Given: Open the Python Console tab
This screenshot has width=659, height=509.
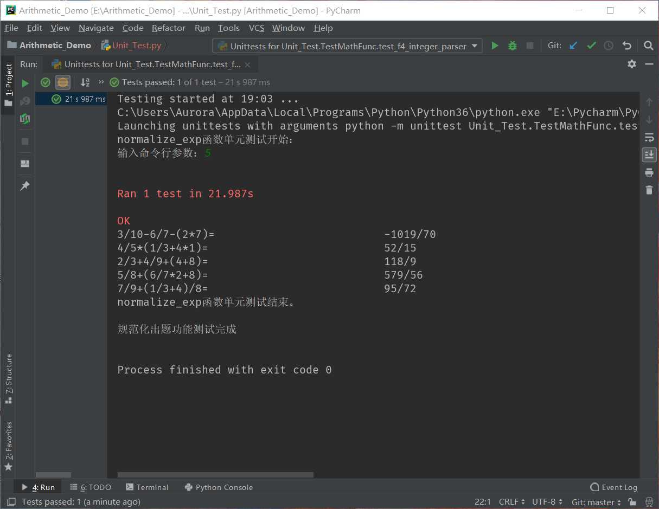Looking at the screenshot, I should click(219, 487).
